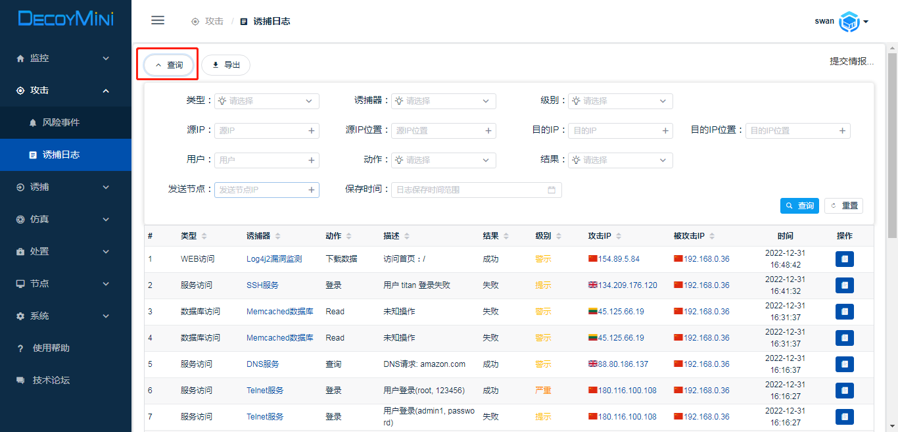The image size is (898, 432).
Task: Sort table by the 类型 column arrows
Action: (204, 236)
